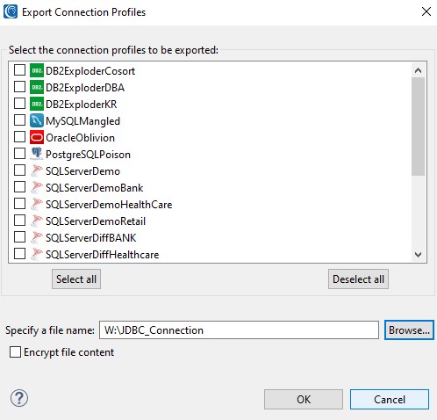The image size is (437, 420).
Task: Click the PostgreSQL elephant icon beside PostgreSQLPoison
Action: 37,154
